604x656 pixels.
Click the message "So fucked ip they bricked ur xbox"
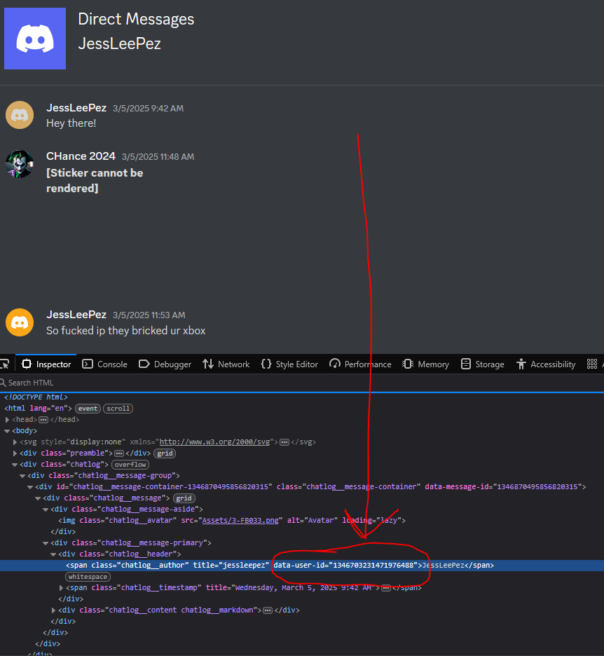pos(126,331)
